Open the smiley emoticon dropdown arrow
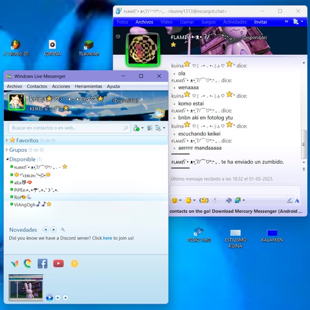The image size is (310, 310). click(x=180, y=200)
